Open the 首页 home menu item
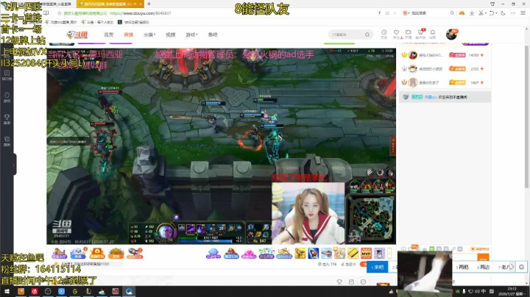The width and height of the screenshot is (530, 297). pos(108,35)
